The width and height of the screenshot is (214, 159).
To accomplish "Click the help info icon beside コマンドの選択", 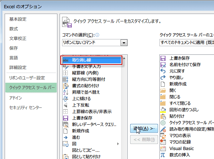I will coord(97,35).
